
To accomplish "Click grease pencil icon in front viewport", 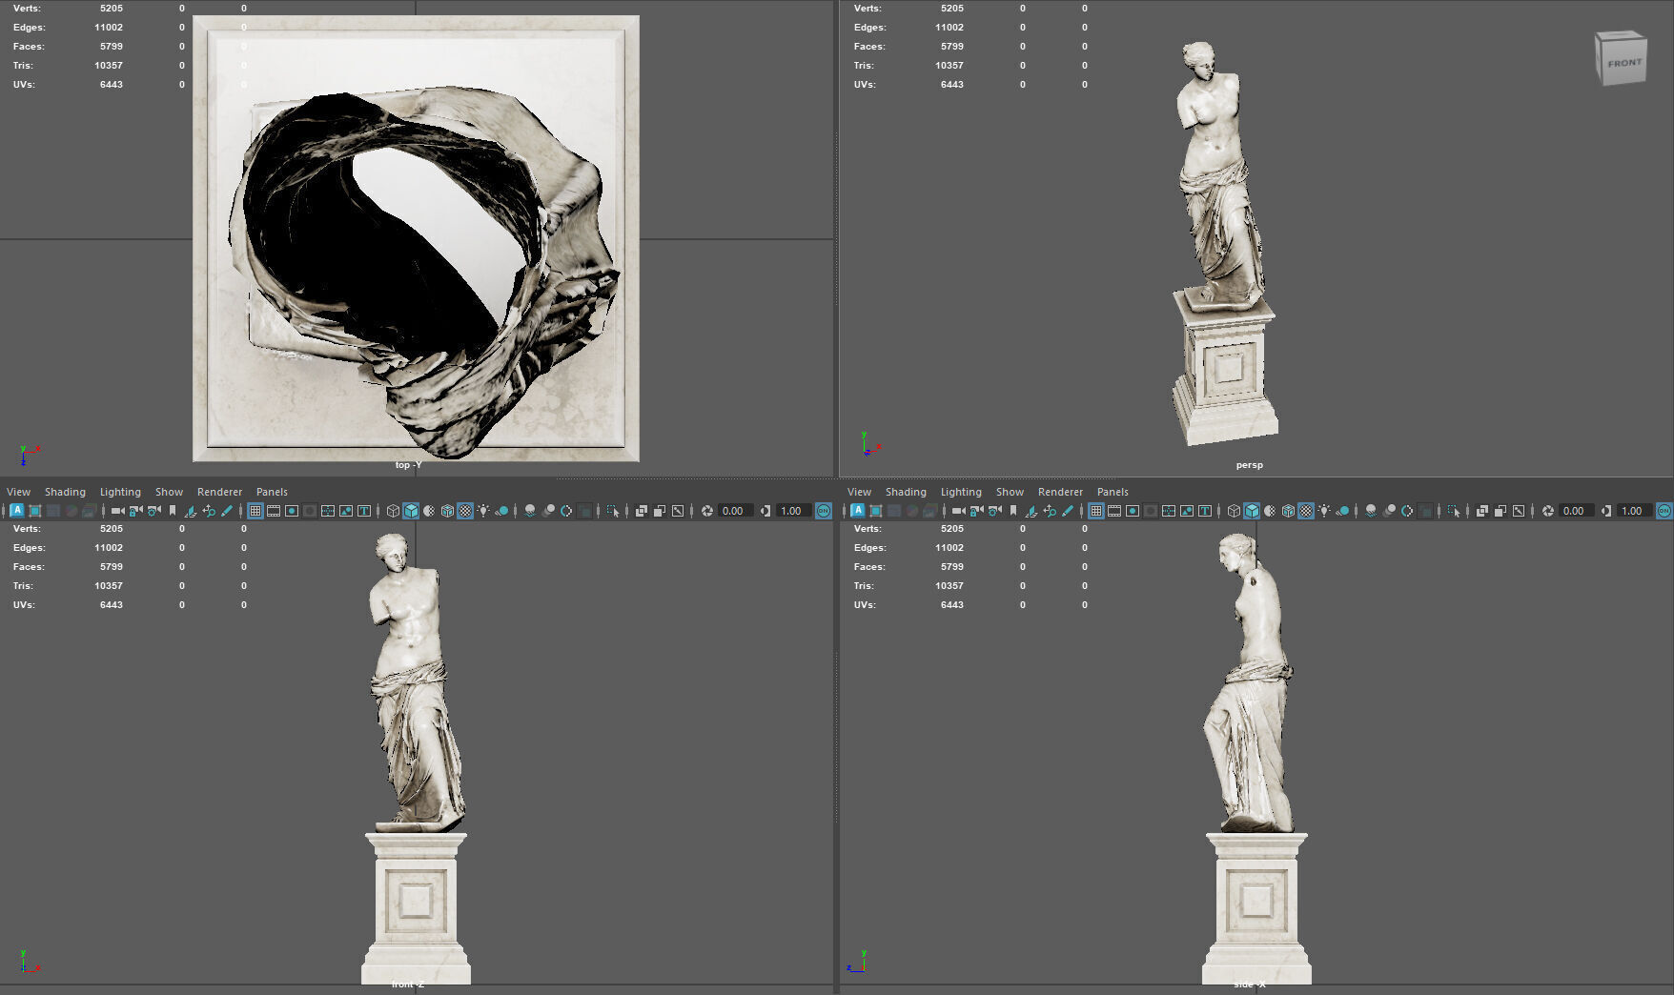I will tap(227, 511).
